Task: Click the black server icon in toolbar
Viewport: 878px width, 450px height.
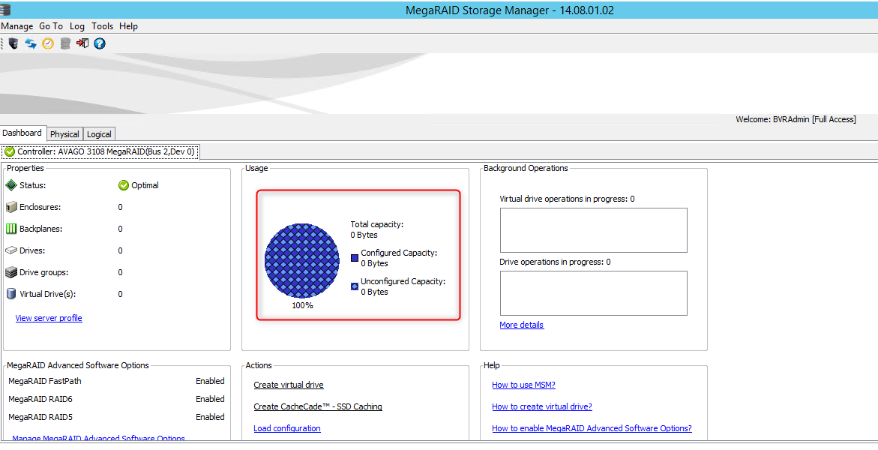Action: pos(13,43)
